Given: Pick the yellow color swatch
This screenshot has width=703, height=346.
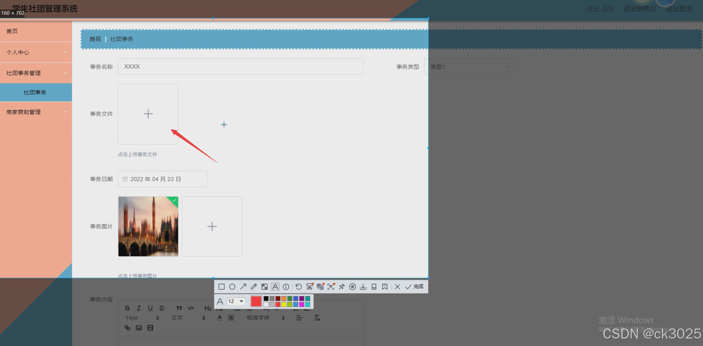Looking at the screenshot, I should pos(284,305).
